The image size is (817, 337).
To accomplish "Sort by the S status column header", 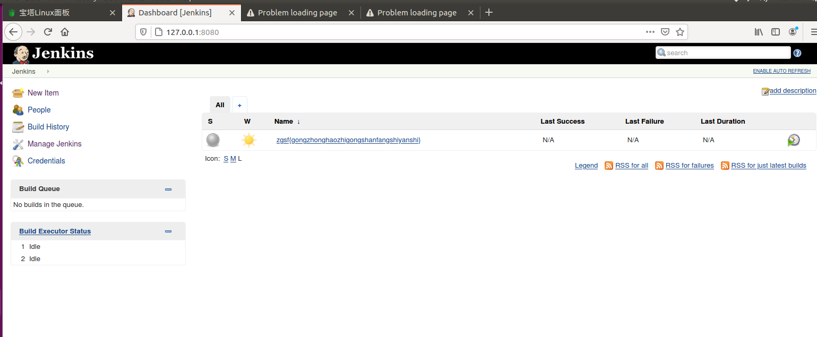I will click(210, 122).
